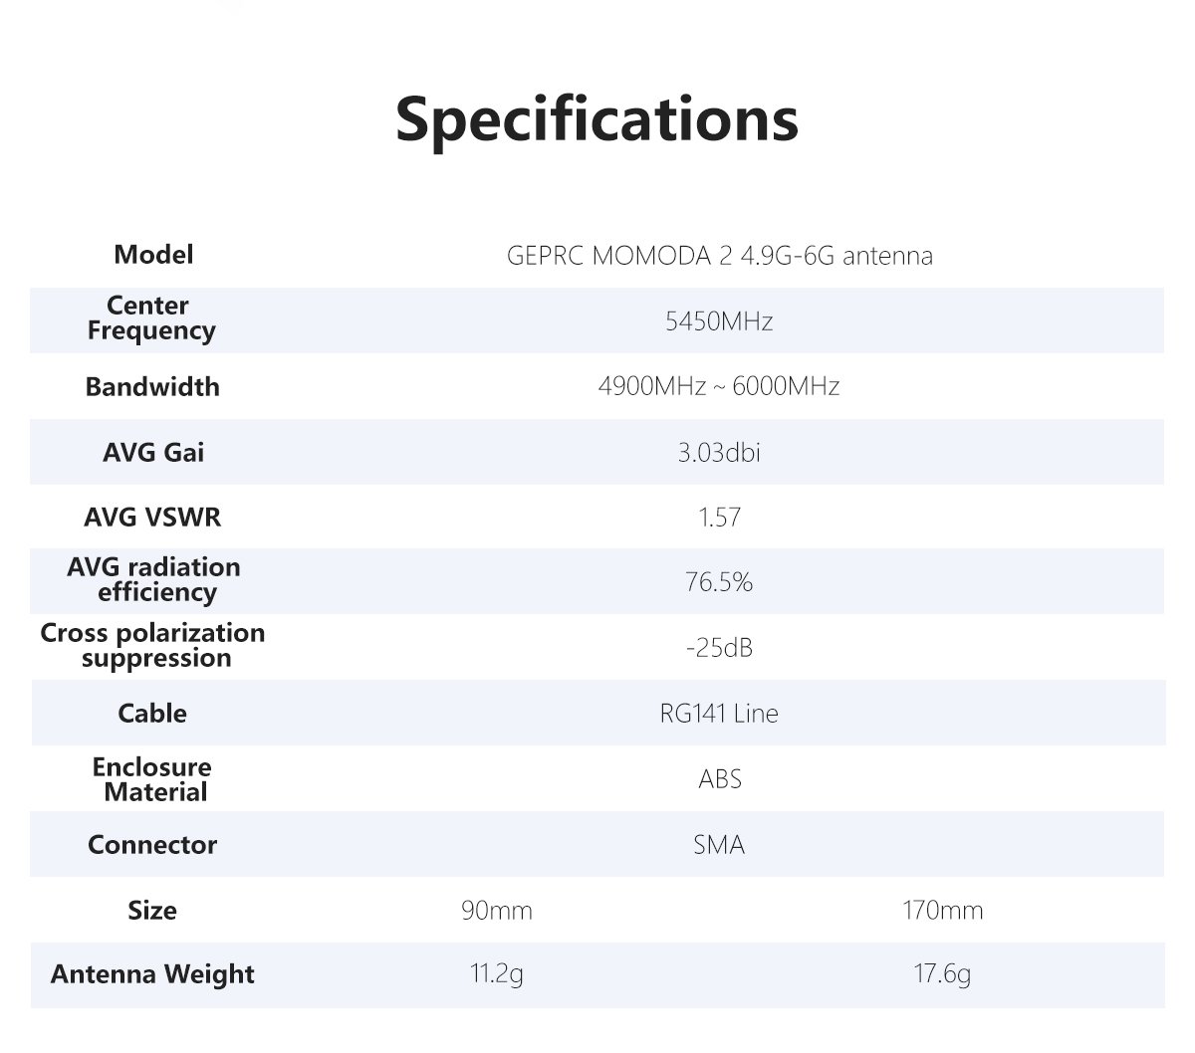Click the 76.5% radiation efficiency value
Viewport: 1195px width, 1053px height.
coord(719,582)
